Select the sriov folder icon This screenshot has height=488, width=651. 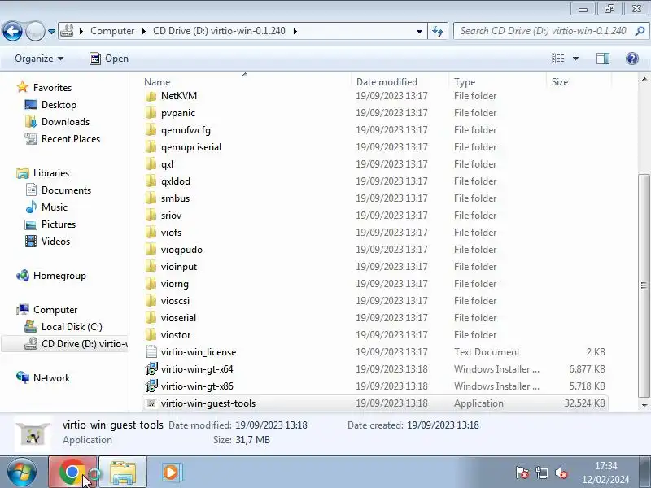point(151,215)
